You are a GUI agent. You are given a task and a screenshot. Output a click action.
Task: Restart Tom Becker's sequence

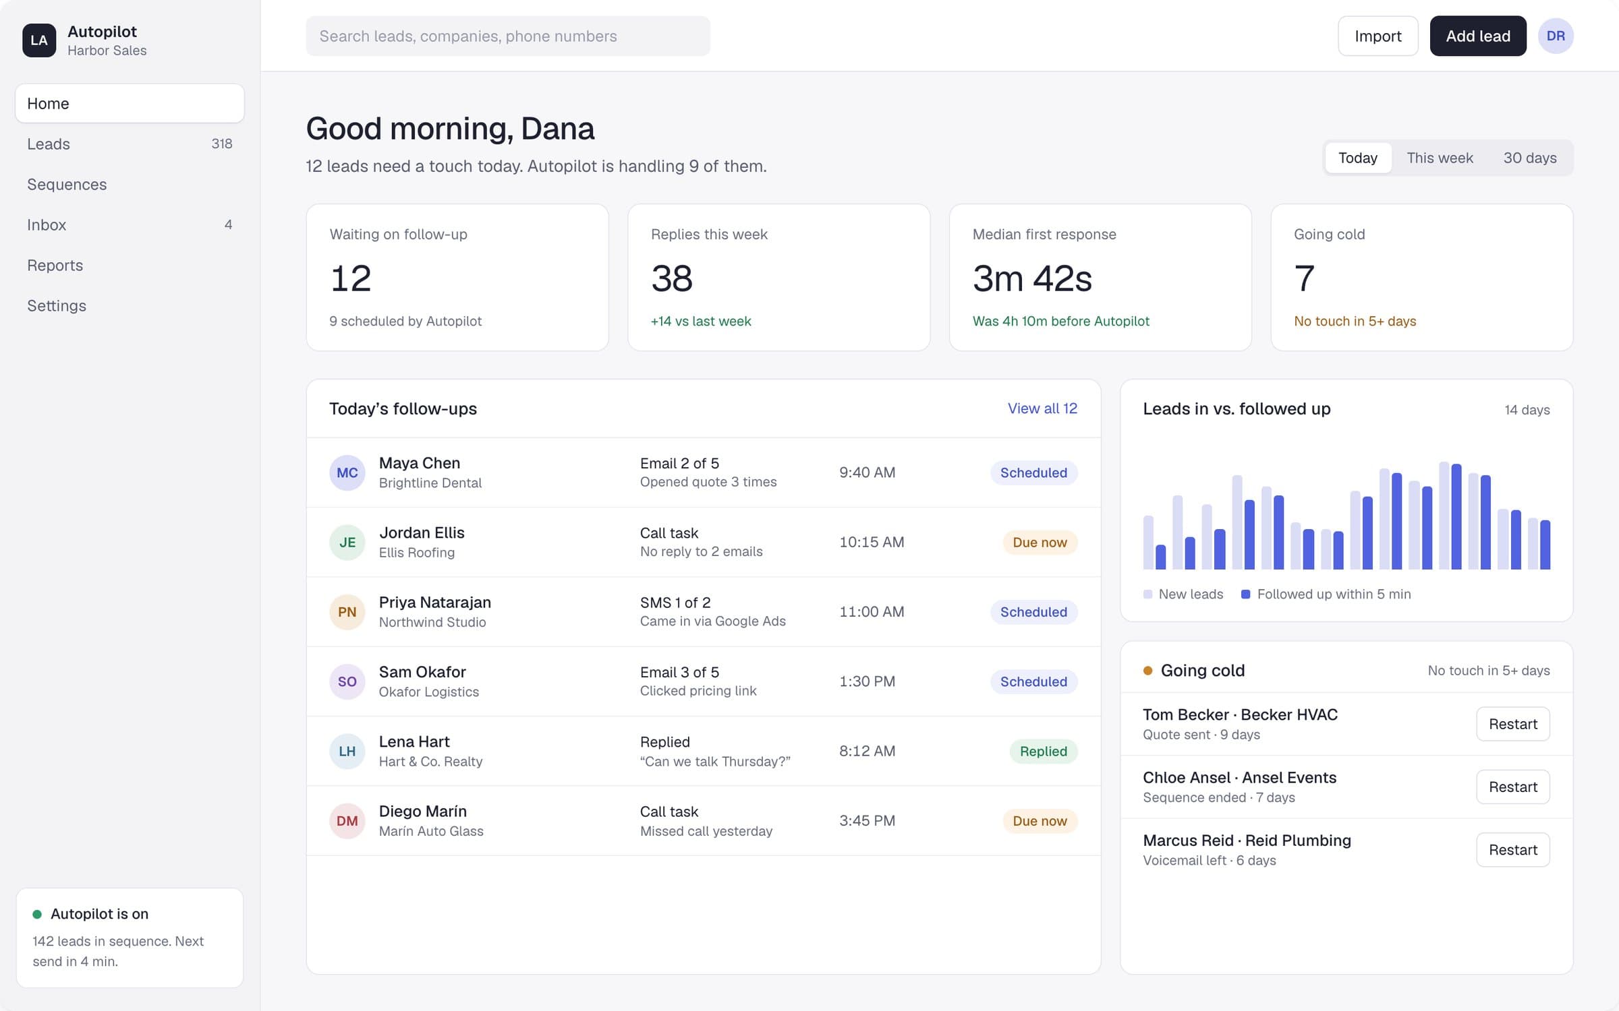click(1512, 724)
